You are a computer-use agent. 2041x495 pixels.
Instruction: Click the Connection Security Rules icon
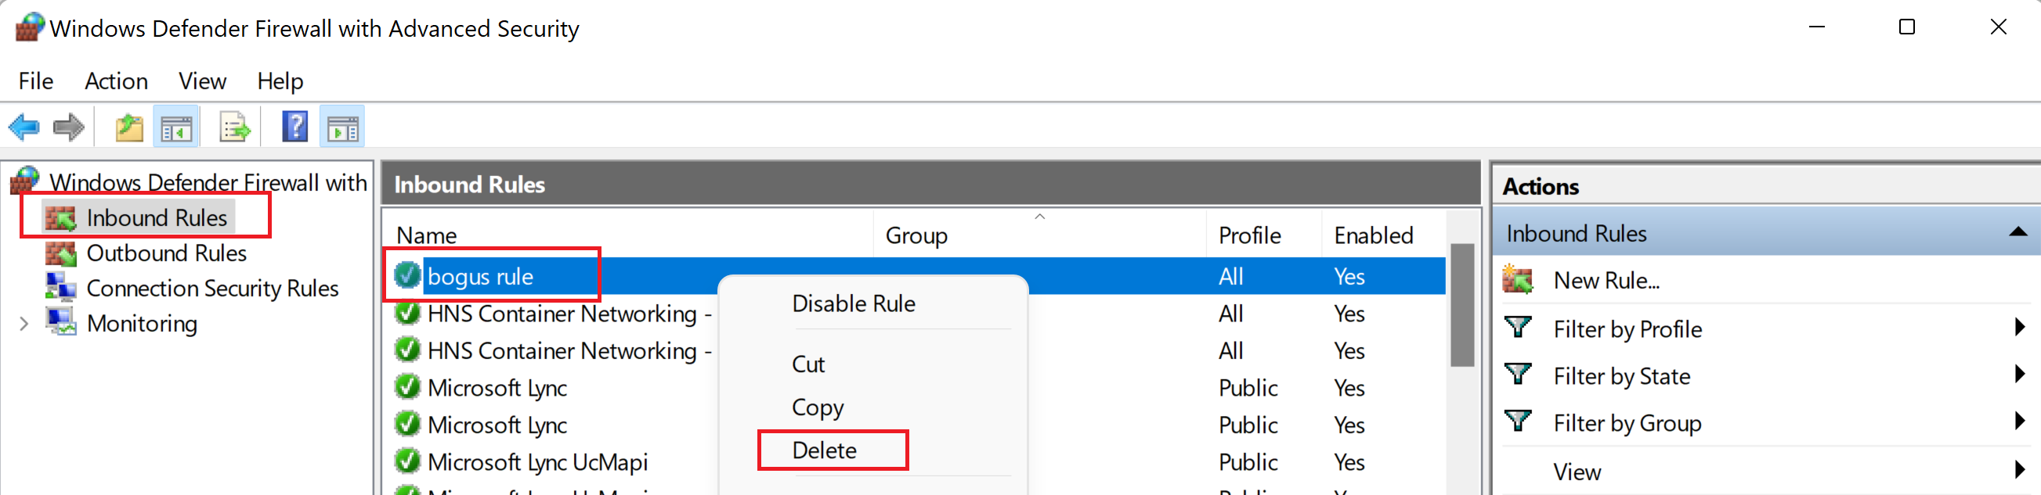coord(61,288)
